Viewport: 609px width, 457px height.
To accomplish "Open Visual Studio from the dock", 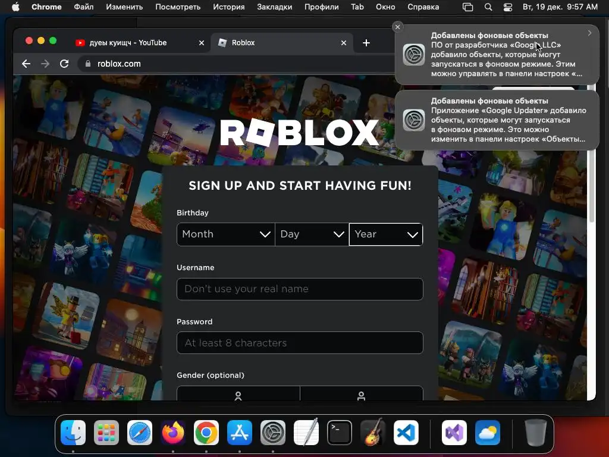I will click(x=454, y=433).
